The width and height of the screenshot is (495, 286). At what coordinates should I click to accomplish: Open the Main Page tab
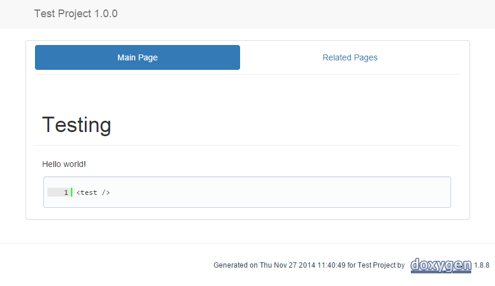[x=138, y=57]
